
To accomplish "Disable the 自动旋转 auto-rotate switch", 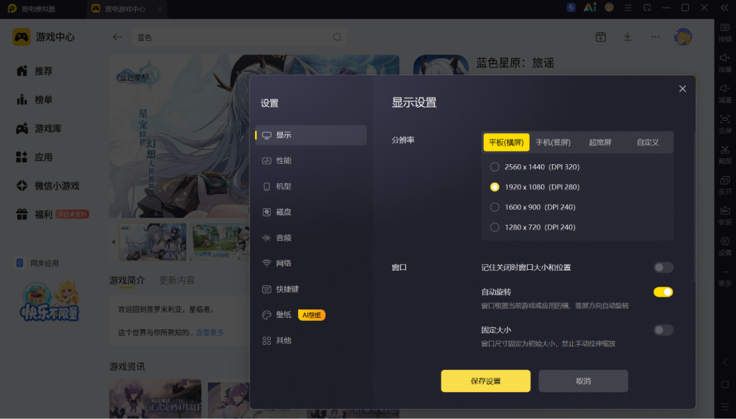I will [663, 292].
